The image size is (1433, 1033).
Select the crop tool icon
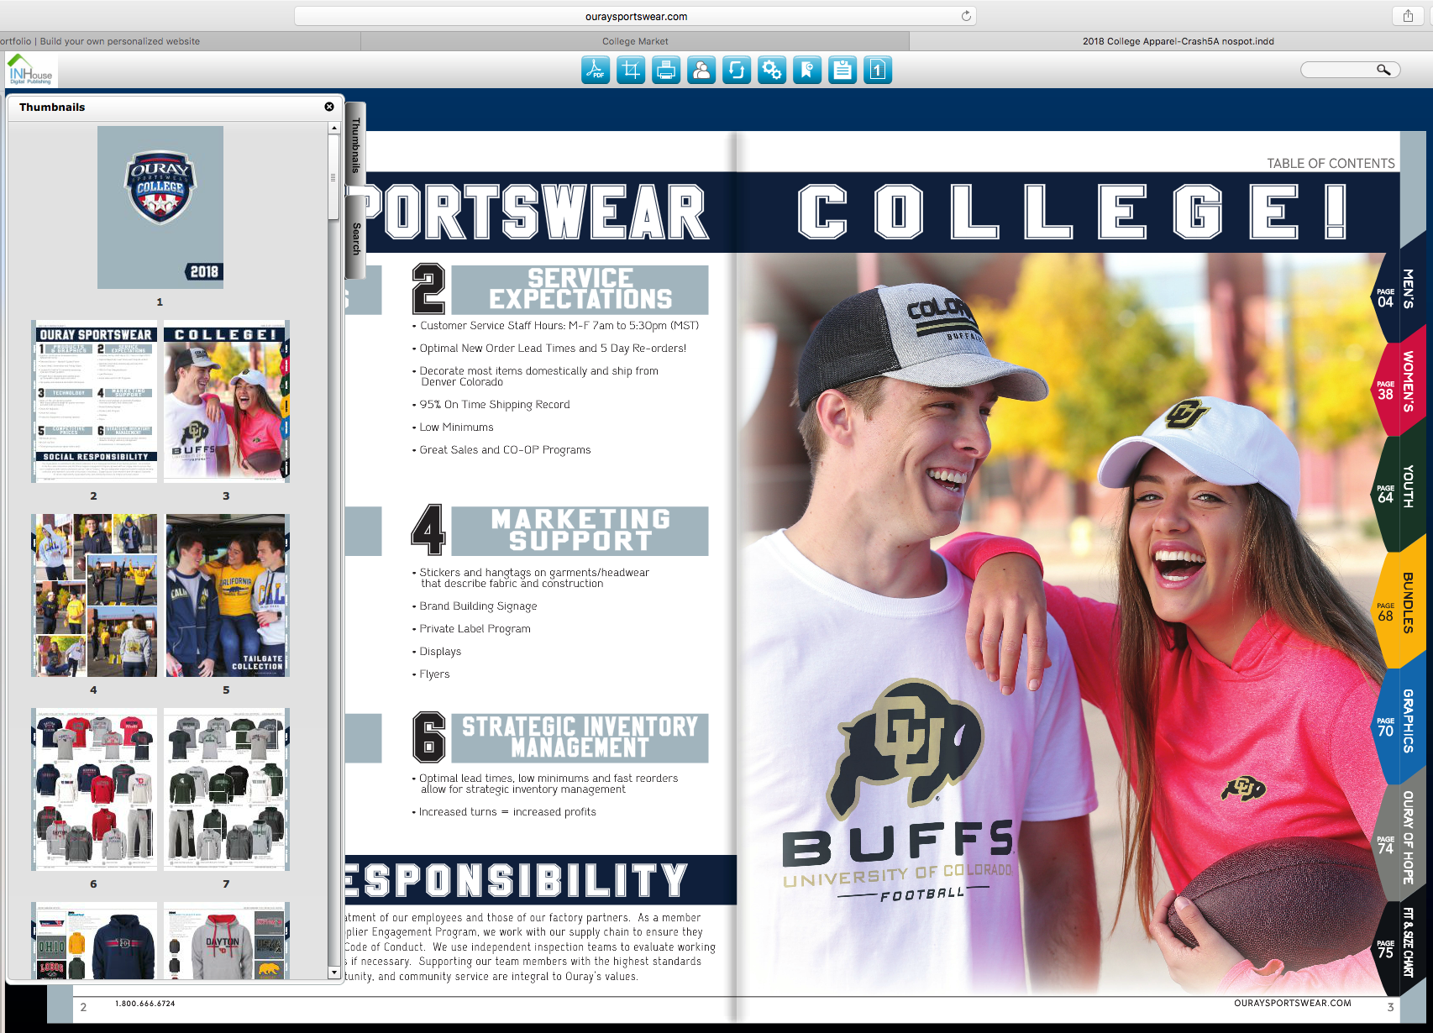[631, 70]
